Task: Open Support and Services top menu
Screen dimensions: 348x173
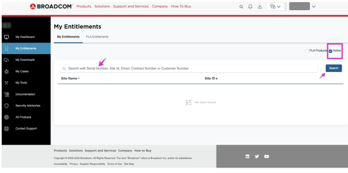Action: pyautogui.click(x=131, y=6)
